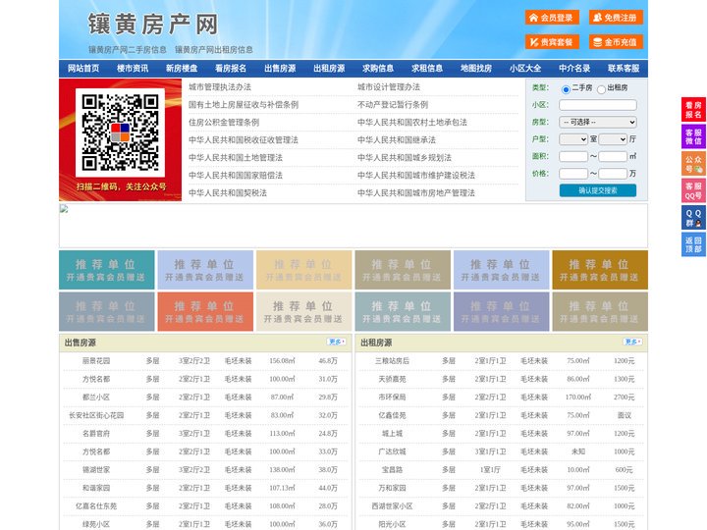Image resolution: width=707 pixels, height=530 pixels.
Task: Open the 中华人民共和国契税法 link
Action: click(228, 193)
